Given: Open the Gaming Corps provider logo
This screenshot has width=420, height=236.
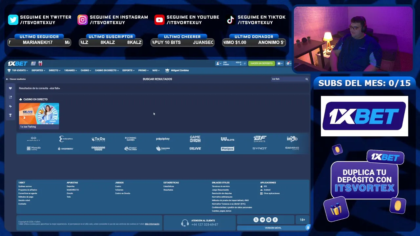Looking at the screenshot, I should click(292, 148).
